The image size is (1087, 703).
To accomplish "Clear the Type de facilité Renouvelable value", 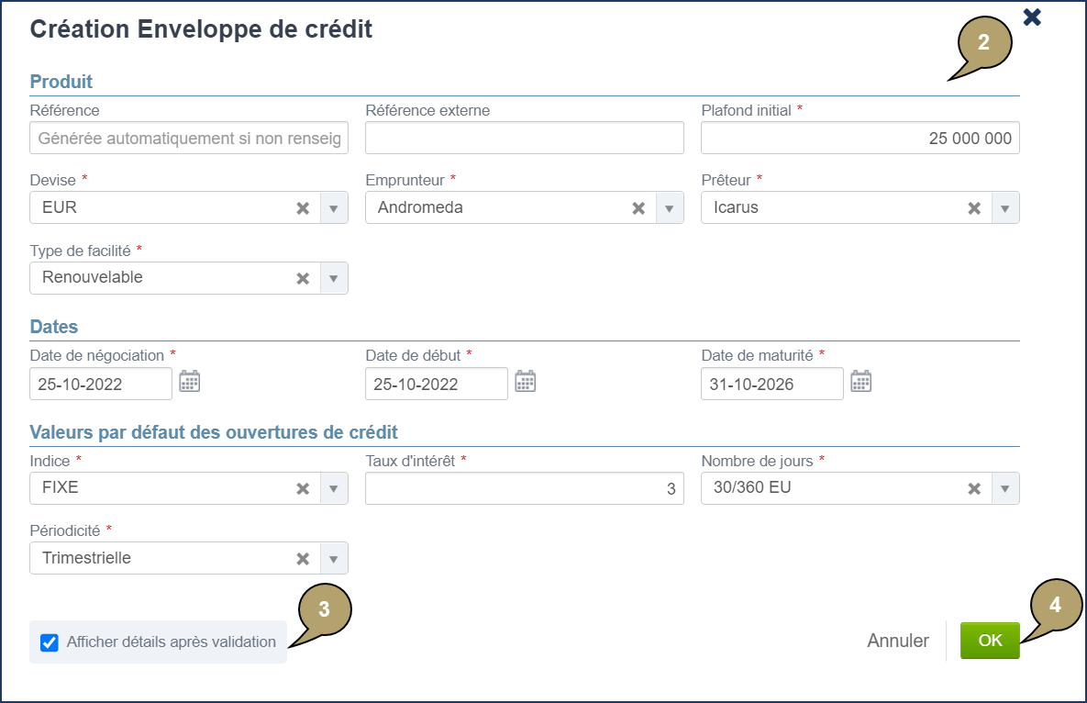I will [303, 279].
